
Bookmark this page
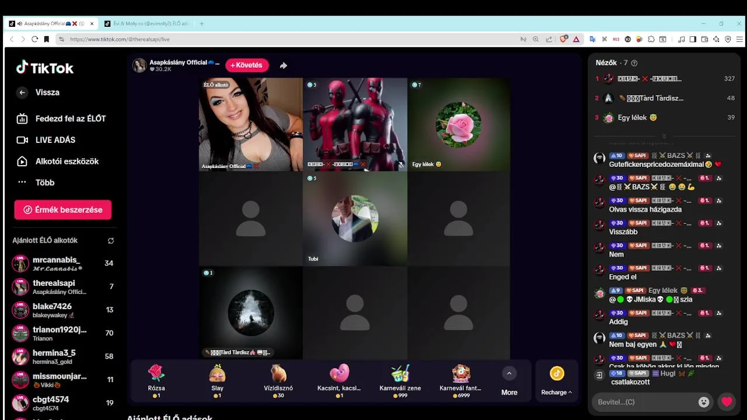(47, 39)
